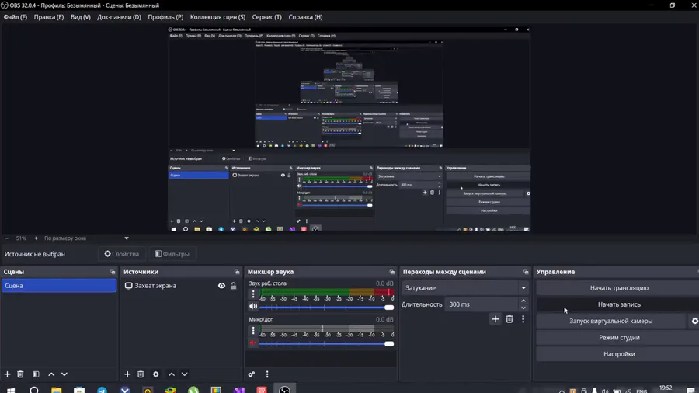Start Запуск виртуальной камеры
Screen dimensions: 699x393
[x=610, y=321]
